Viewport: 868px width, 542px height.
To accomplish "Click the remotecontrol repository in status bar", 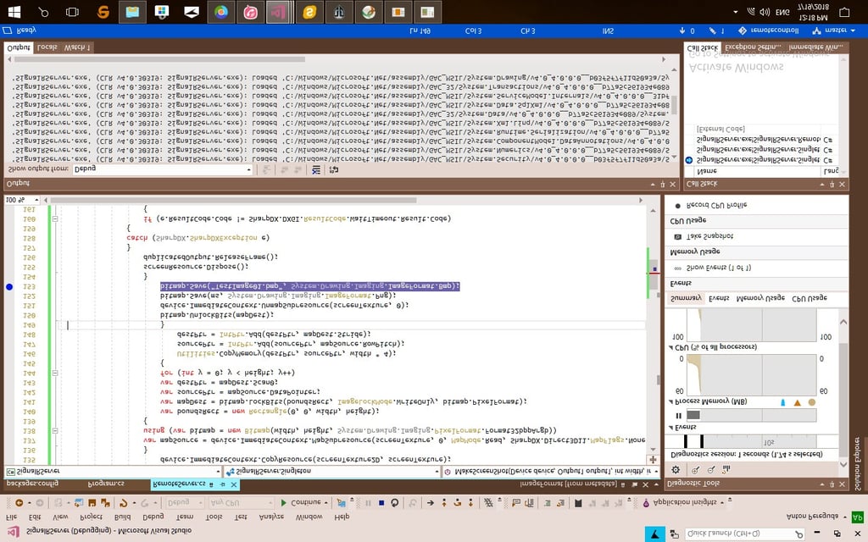I will click(x=769, y=30).
